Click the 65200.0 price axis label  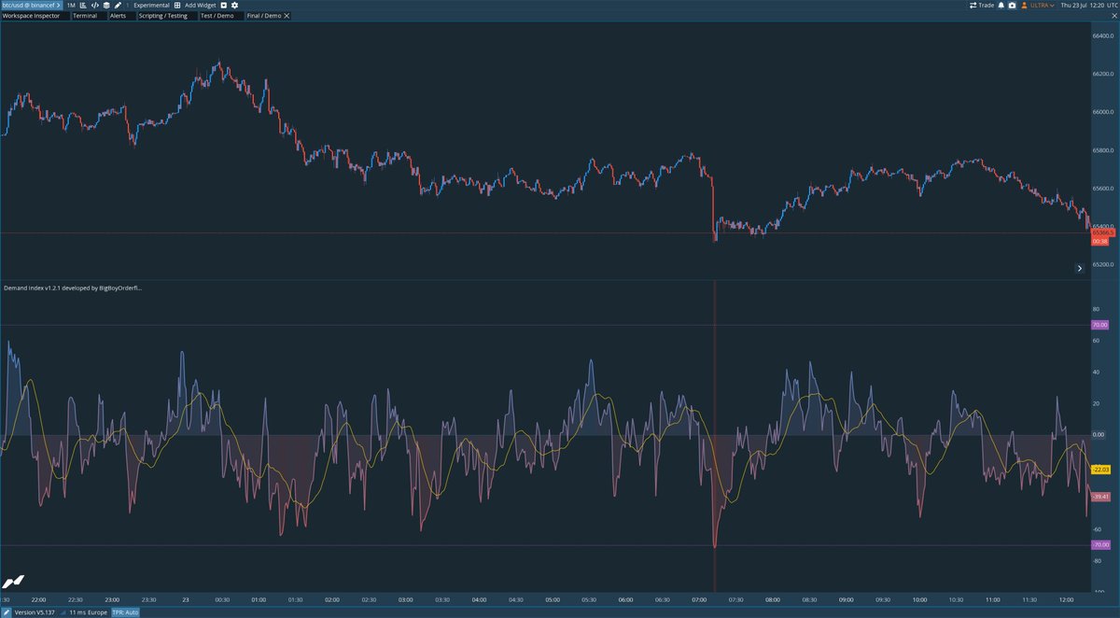[x=1103, y=264]
